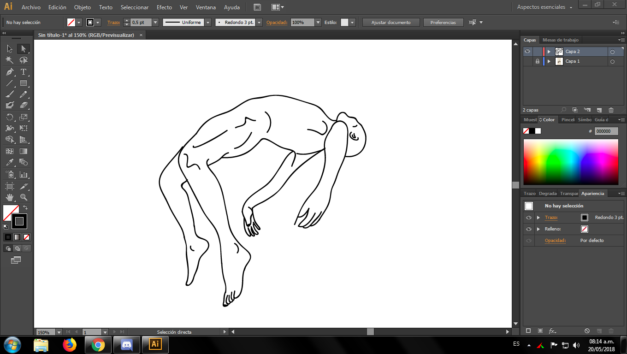Screen dimensions: 627x354
Task: Hide Capa 2 layer visibility
Action: coord(527,52)
